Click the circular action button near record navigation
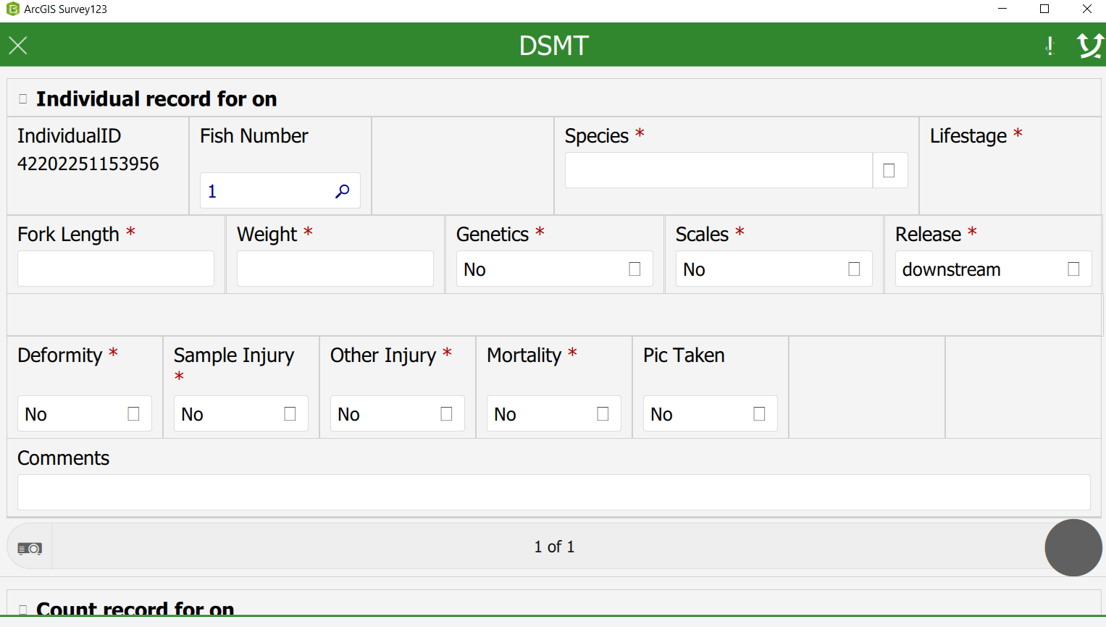The image size is (1106, 627). click(x=1073, y=547)
